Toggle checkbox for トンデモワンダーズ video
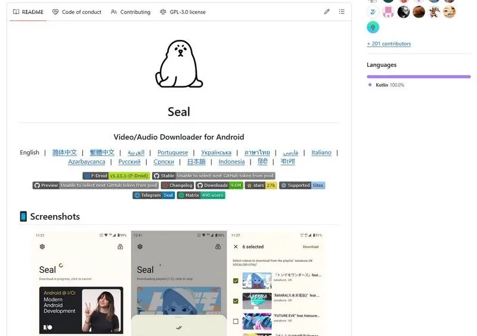Viewport: 477px width, 336px height. pos(236,281)
